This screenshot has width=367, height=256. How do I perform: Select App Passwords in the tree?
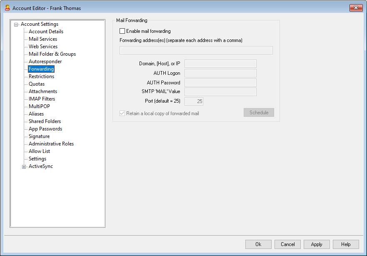[x=45, y=129]
